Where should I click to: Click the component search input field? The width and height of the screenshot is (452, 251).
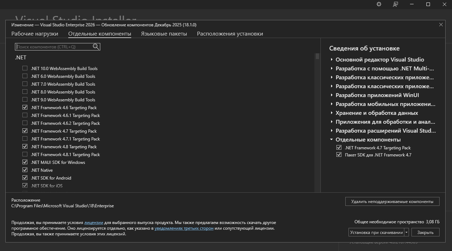click(x=53, y=47)
